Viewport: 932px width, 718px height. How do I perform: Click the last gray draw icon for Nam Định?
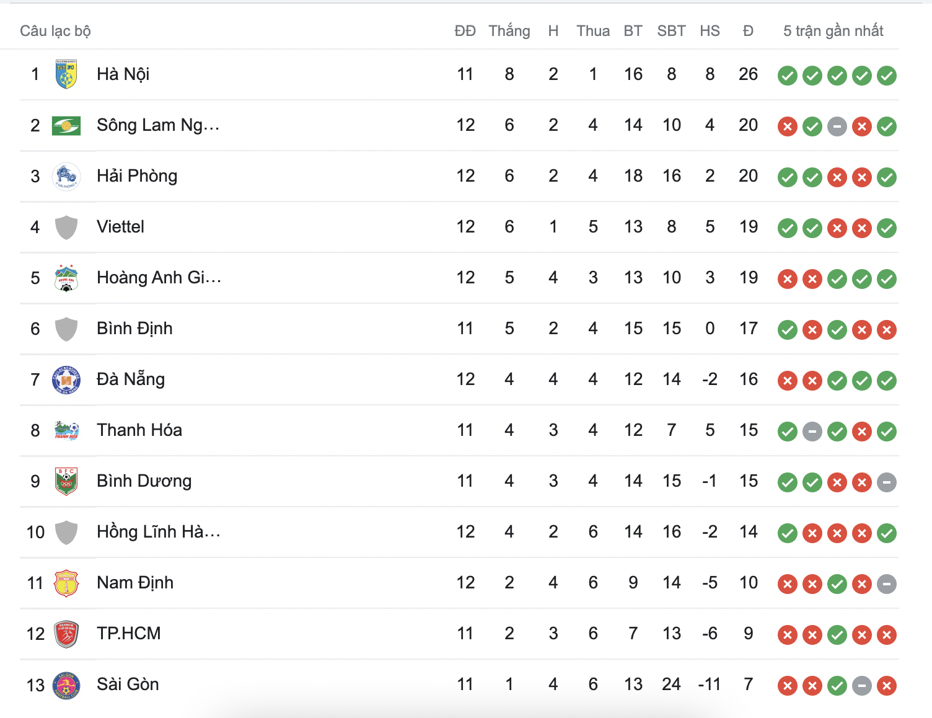pos(887,584)
